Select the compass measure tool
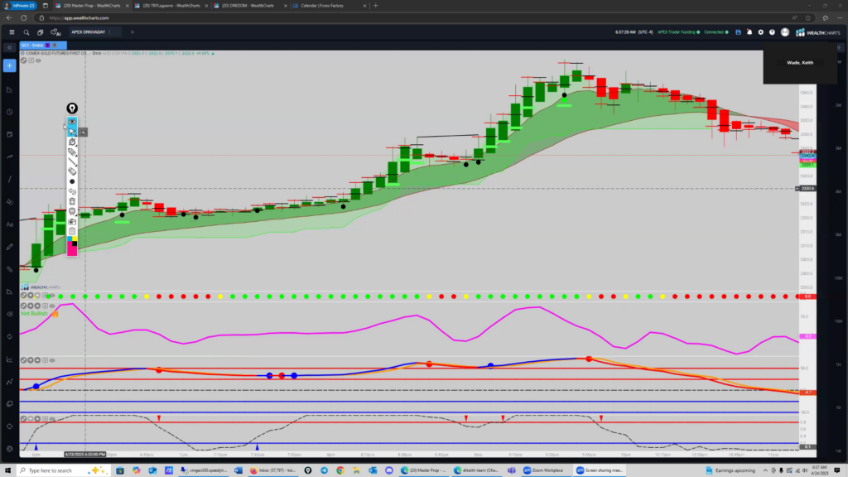 click(72, 142)
